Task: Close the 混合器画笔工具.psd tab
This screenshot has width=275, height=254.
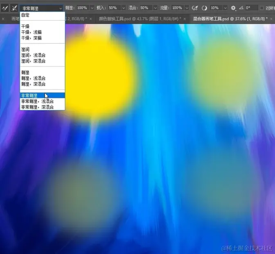Action: (x=271, y=19)
